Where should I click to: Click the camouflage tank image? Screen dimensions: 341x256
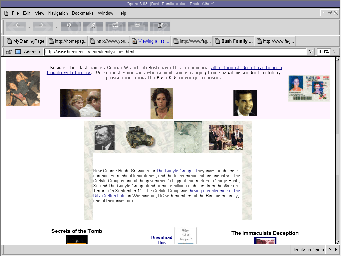[x=140, y=137]
